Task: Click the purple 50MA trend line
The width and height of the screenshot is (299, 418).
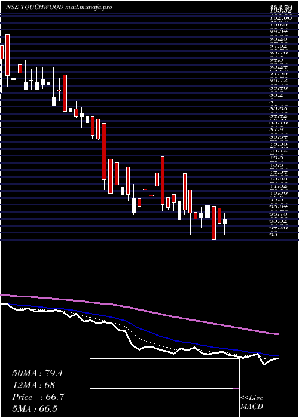Action: click(x=139, y=314)
